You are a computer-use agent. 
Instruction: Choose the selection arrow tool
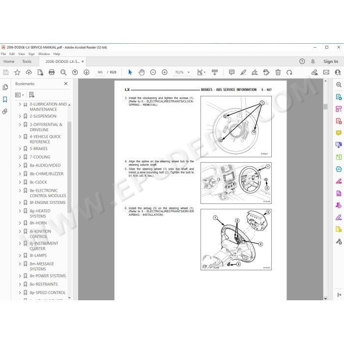coord(130,72)
